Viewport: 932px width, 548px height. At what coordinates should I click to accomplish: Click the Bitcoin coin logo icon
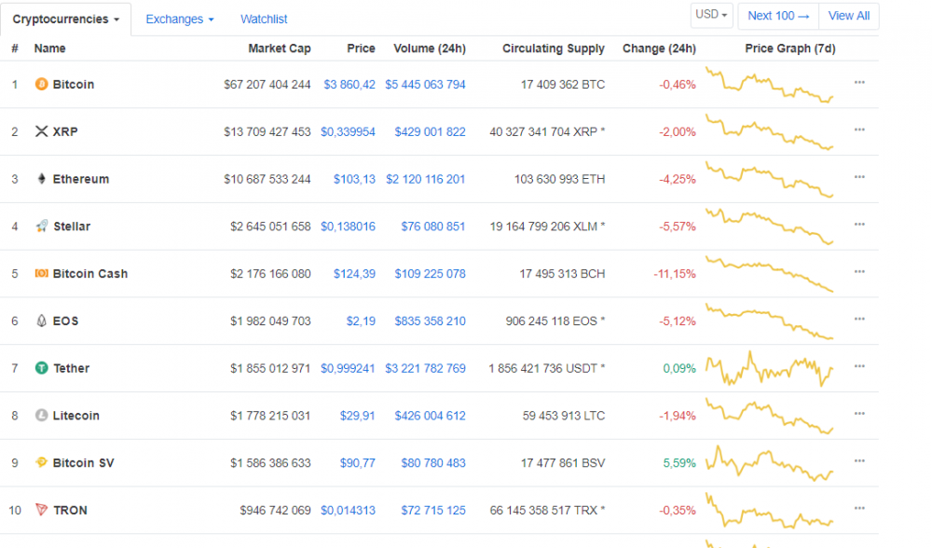[41, 84]
